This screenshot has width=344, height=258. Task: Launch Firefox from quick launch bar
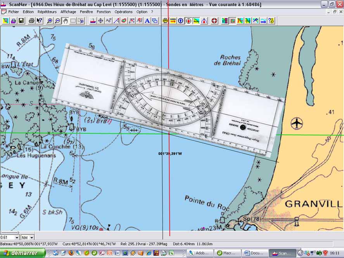tap(71, 253)
